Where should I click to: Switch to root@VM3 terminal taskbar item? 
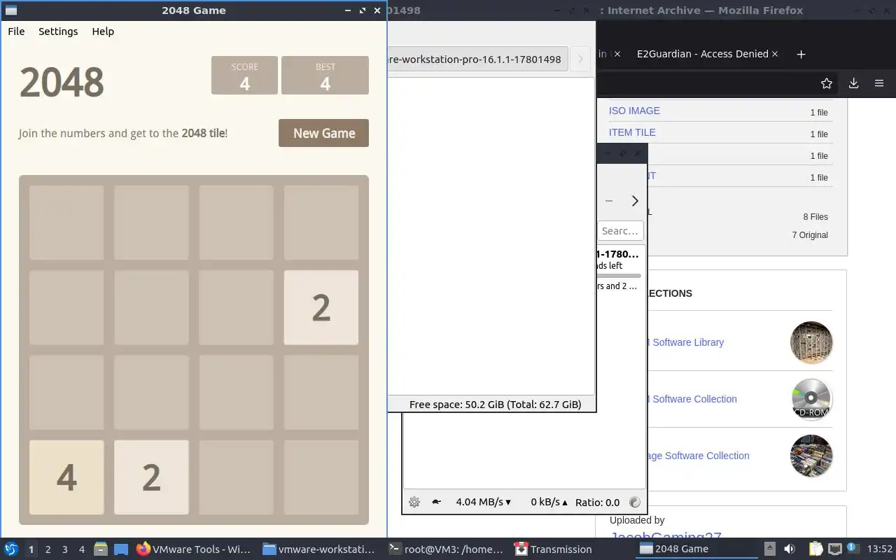(446, 549)
